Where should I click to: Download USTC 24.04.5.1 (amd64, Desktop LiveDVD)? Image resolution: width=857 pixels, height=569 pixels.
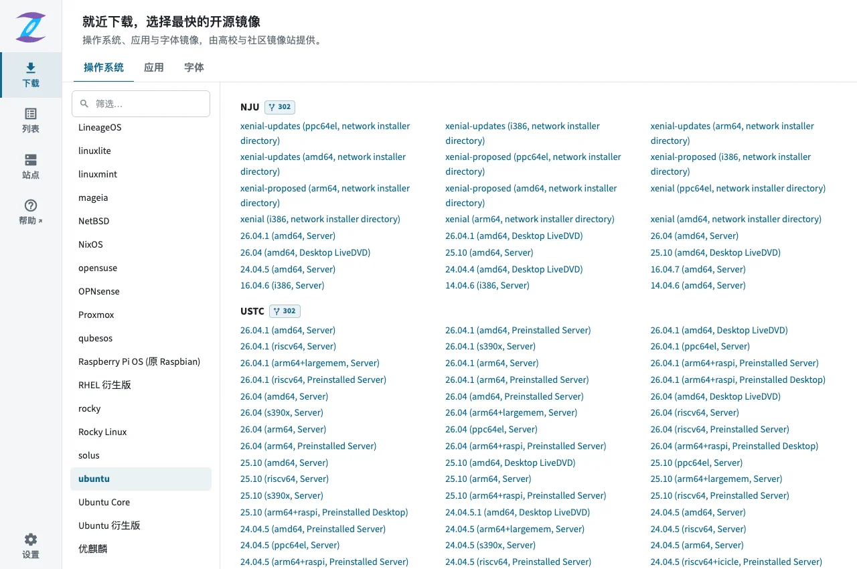tap(518, 513)
